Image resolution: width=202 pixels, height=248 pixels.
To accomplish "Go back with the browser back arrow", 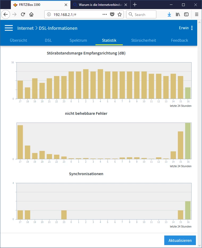I will 6,14.
